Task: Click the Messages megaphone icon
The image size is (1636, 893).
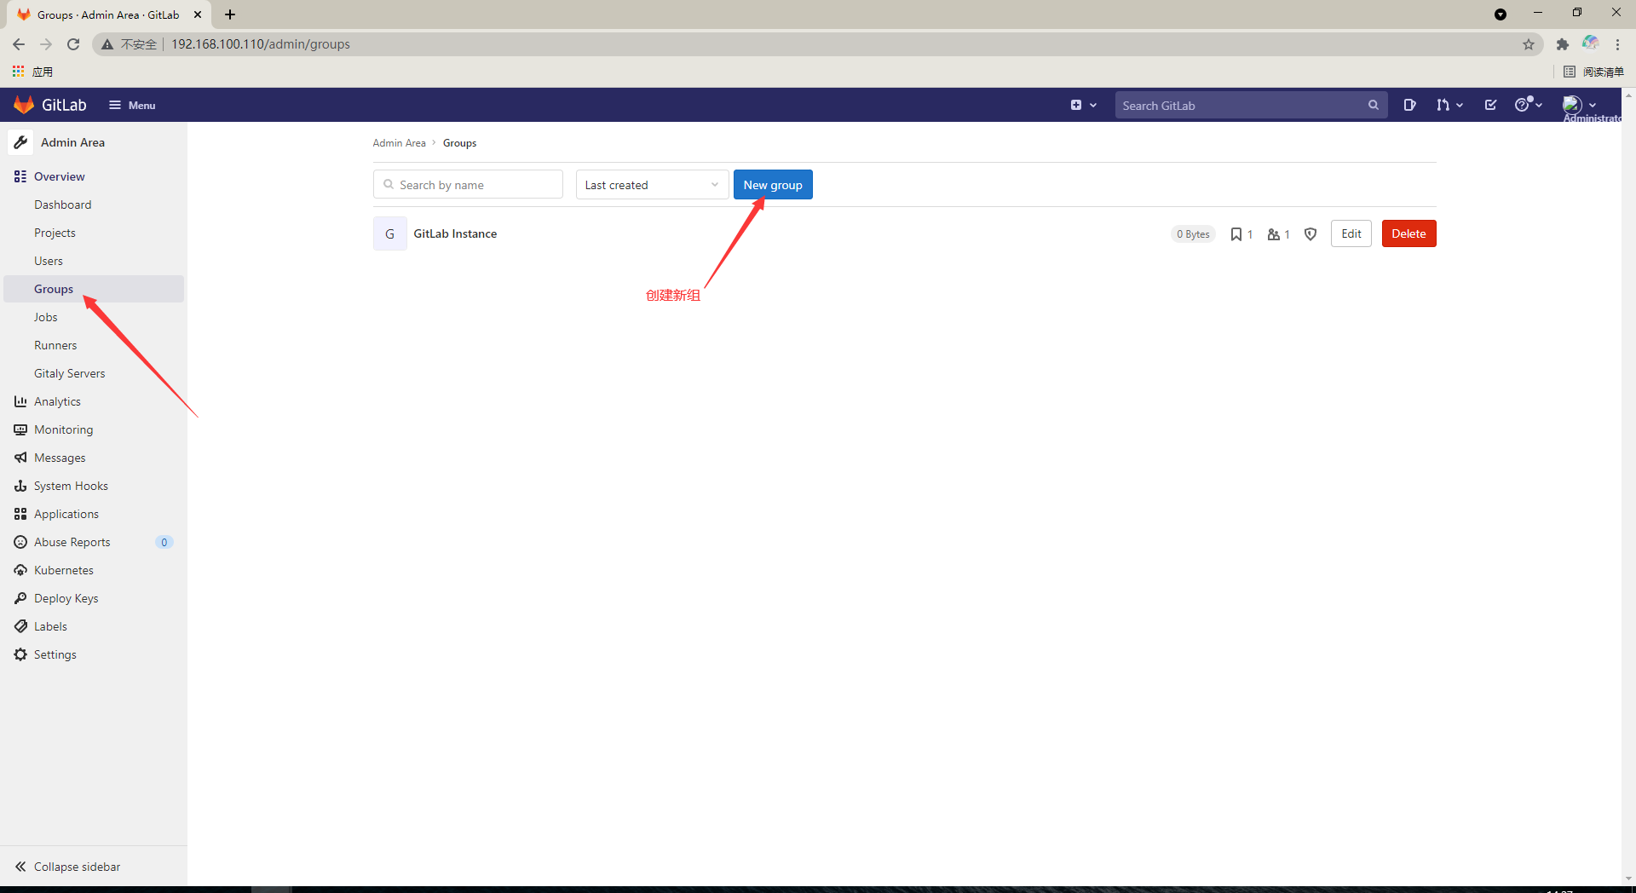Action: click(x=20, y=458)
